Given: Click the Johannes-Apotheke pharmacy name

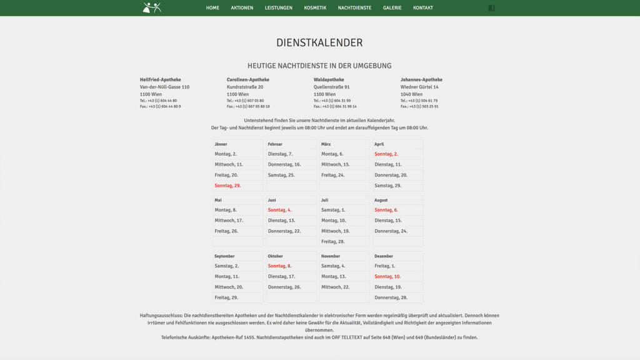Looking at the screenshot, I should [421, 80].
